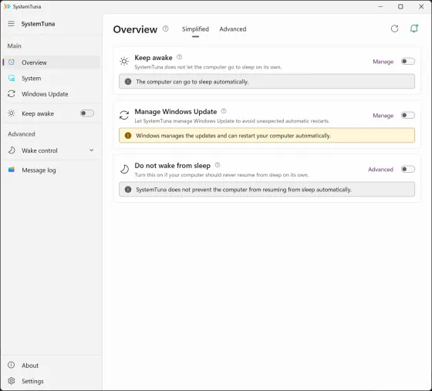Click Manage link for Keep awake
This screenshot has height=391, width=432.
[x=383, y=62]
